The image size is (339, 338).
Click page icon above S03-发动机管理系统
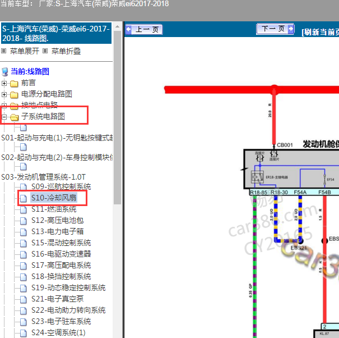tap(24, 167)
